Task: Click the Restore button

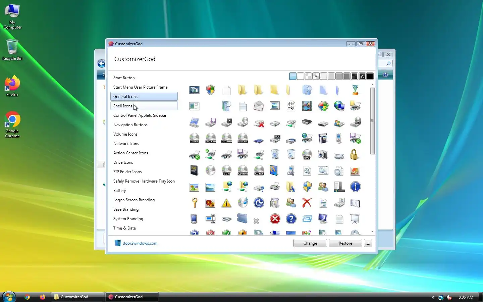Action: (345, 243)
